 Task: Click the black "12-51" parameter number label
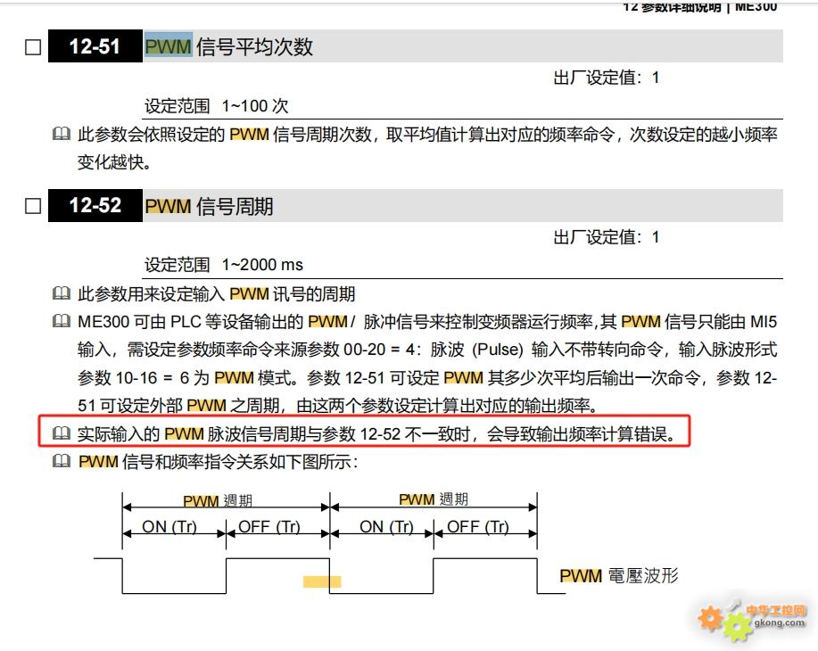(x=95, y=46)
